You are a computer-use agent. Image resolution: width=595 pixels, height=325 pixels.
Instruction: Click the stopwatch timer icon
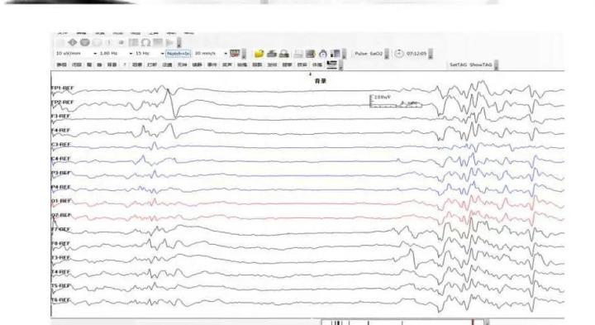[x=323, y=54]
